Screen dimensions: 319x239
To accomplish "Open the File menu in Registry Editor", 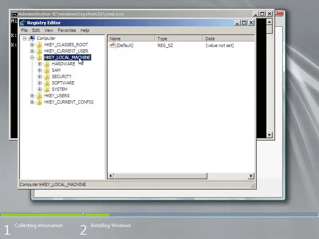I will pyautogui.click(x=24, y=30).
